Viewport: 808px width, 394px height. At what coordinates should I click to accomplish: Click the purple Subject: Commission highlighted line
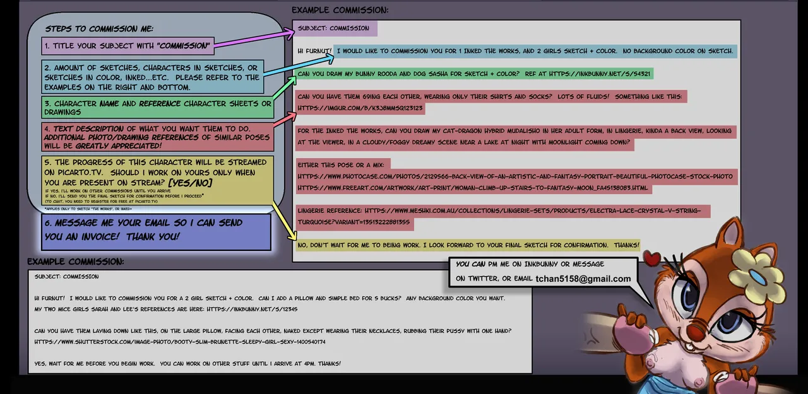(x=335, y=28)
